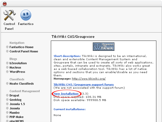
Task: Click the bullet beside WordPress
Action: 7,72
